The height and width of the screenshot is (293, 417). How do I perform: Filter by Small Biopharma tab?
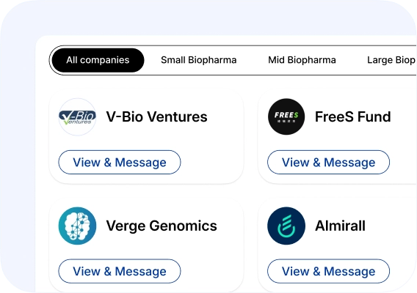pyautogui.click(x=199, y=60)
